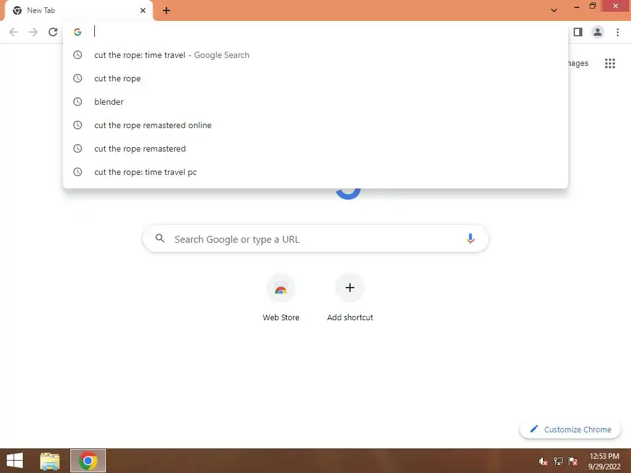Focus the Search Google or type a URL box

pyautogui.click(x=315, y=239)
